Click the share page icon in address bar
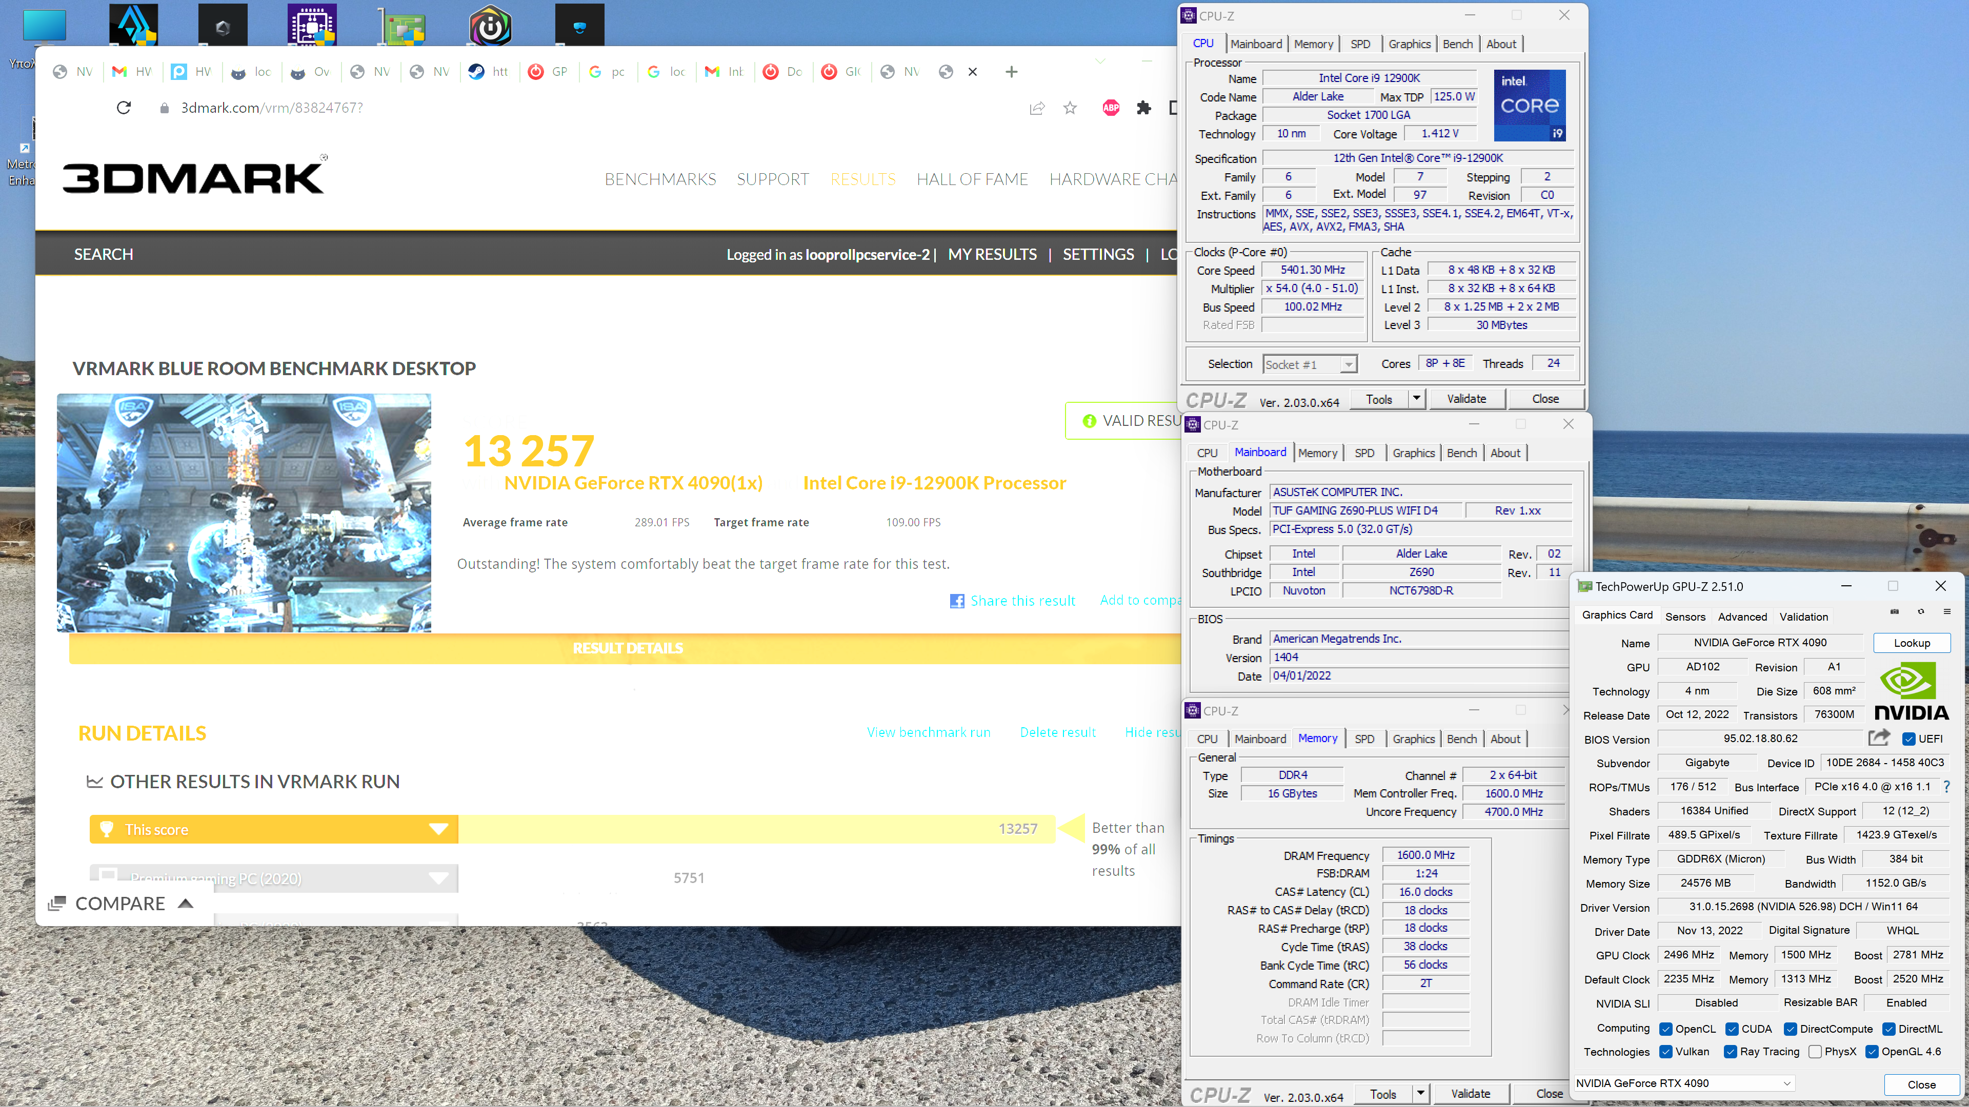Screen dimensions: 1969x1107 coord(1037,108)
